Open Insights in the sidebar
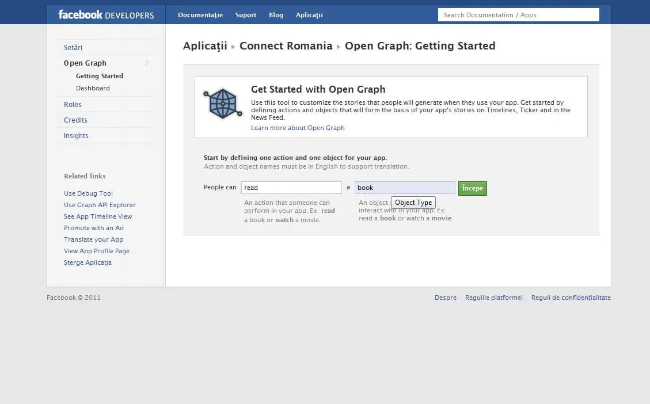 [76, 135]
